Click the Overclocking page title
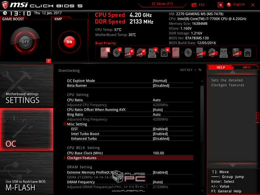Screen dimensions: 260x195 tap(69, 71)
